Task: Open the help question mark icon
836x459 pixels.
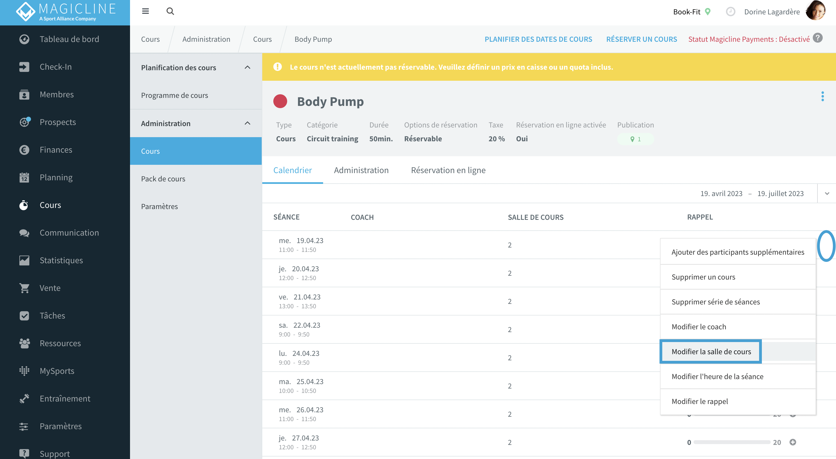Action: click(x=818, y=38)
